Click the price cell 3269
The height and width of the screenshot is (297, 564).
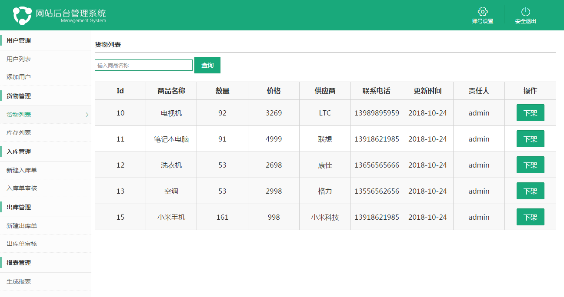click(x=274, y=113)
